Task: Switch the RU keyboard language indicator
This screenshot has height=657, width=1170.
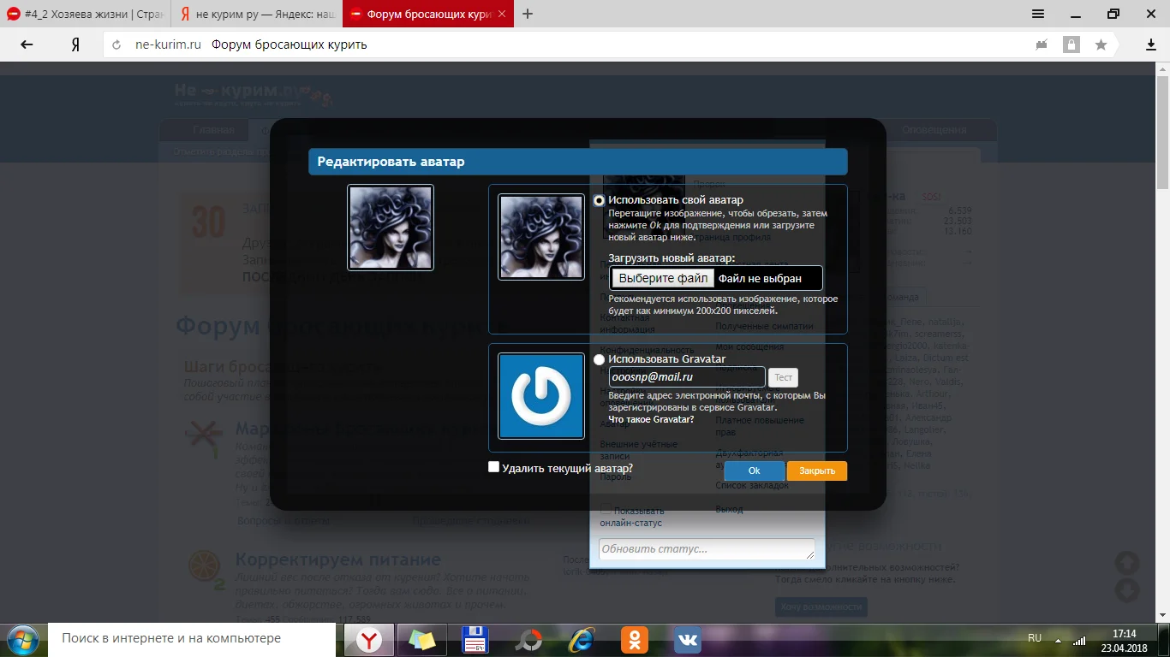Action: click(x=1035, y=638)
